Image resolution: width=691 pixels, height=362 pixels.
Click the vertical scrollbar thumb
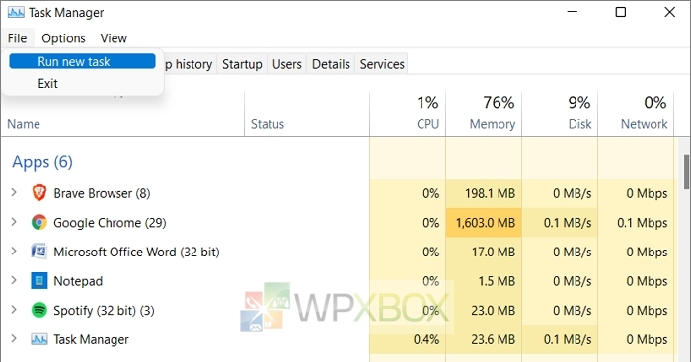[687, 172]
